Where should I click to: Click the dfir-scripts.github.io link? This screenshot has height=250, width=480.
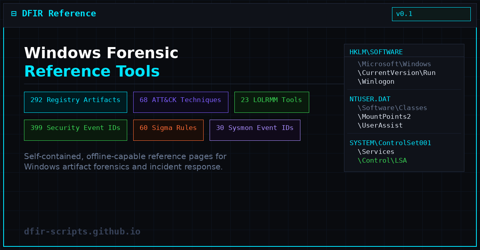coord(82,232)
